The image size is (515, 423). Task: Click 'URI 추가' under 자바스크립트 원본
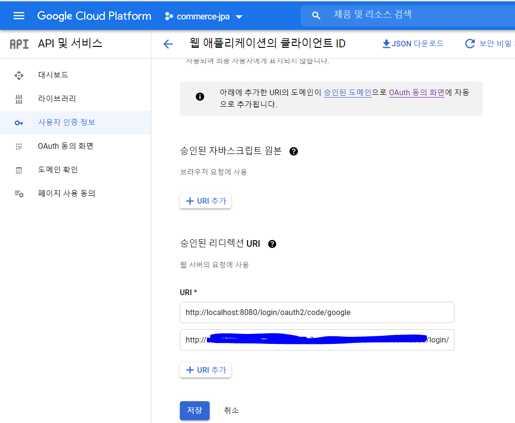205,201
